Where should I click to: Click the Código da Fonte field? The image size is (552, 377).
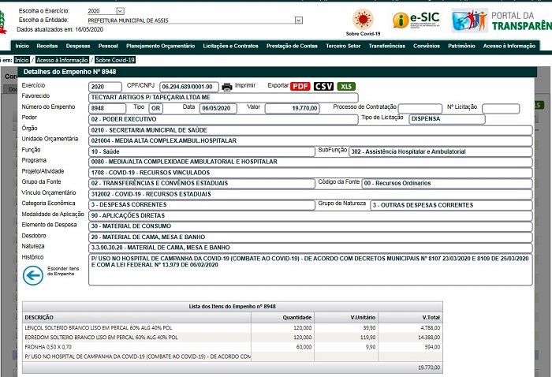[x=447, y=184]
